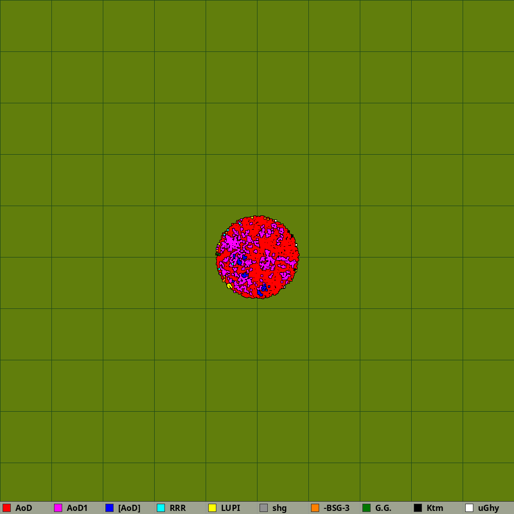Screen dimensions: 514x514
Task: Click the cyan RRR legend square
Action: point(161,508)
